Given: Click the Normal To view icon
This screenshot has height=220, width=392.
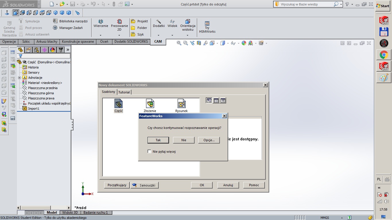Looking at the screenshot, I should tap(7, 13).
